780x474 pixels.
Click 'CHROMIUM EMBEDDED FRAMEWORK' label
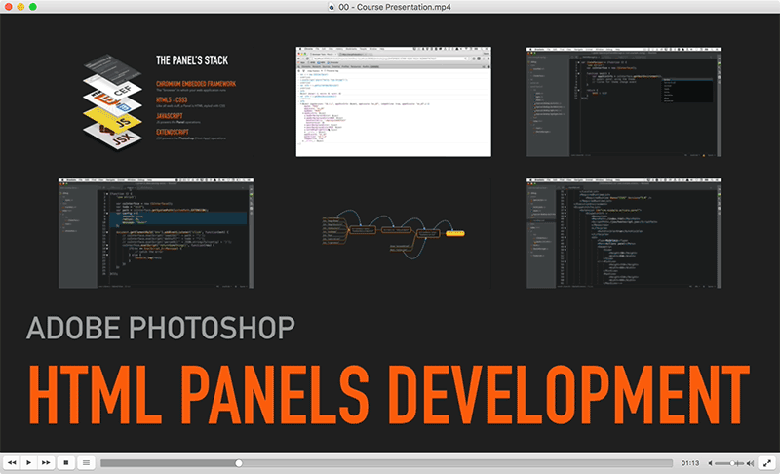pyautogui.click(x=196, y=84)
